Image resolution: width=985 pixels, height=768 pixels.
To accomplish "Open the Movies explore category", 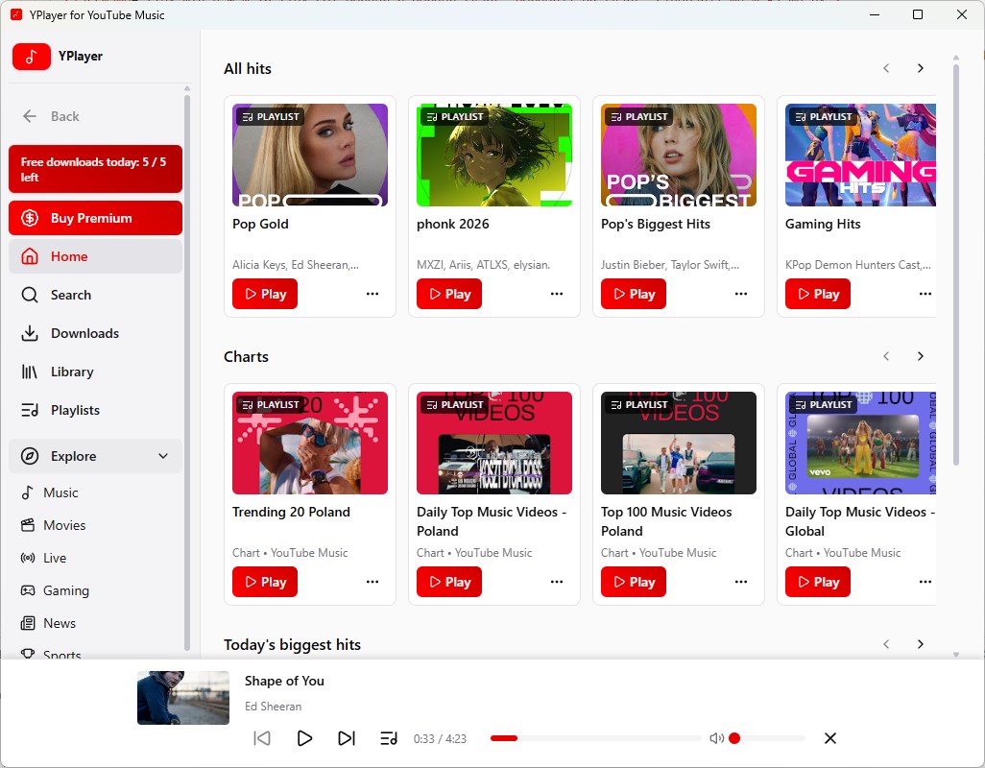I will (95, 525).
